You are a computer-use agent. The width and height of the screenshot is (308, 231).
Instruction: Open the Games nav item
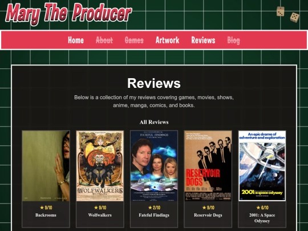coord(134,40)
